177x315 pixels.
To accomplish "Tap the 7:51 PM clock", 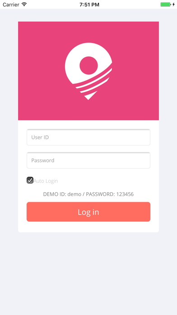I will coord(89,5).
